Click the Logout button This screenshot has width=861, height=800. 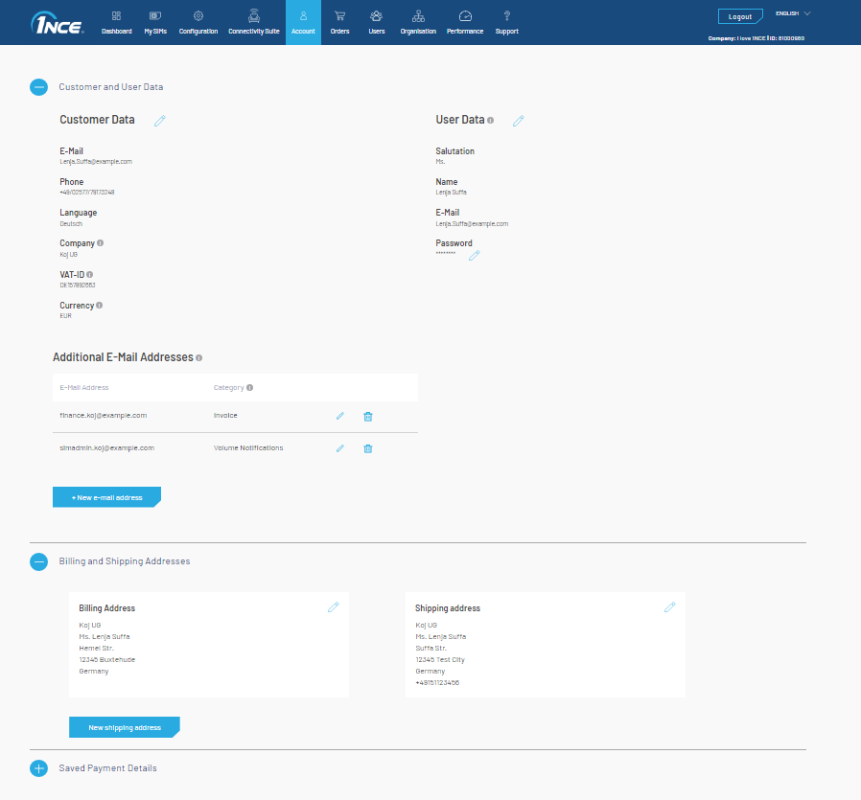[739, 16]
